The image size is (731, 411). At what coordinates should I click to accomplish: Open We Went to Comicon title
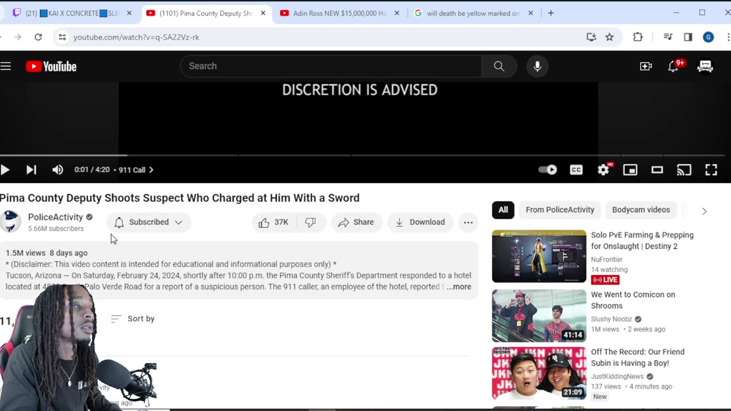point(633,300)
